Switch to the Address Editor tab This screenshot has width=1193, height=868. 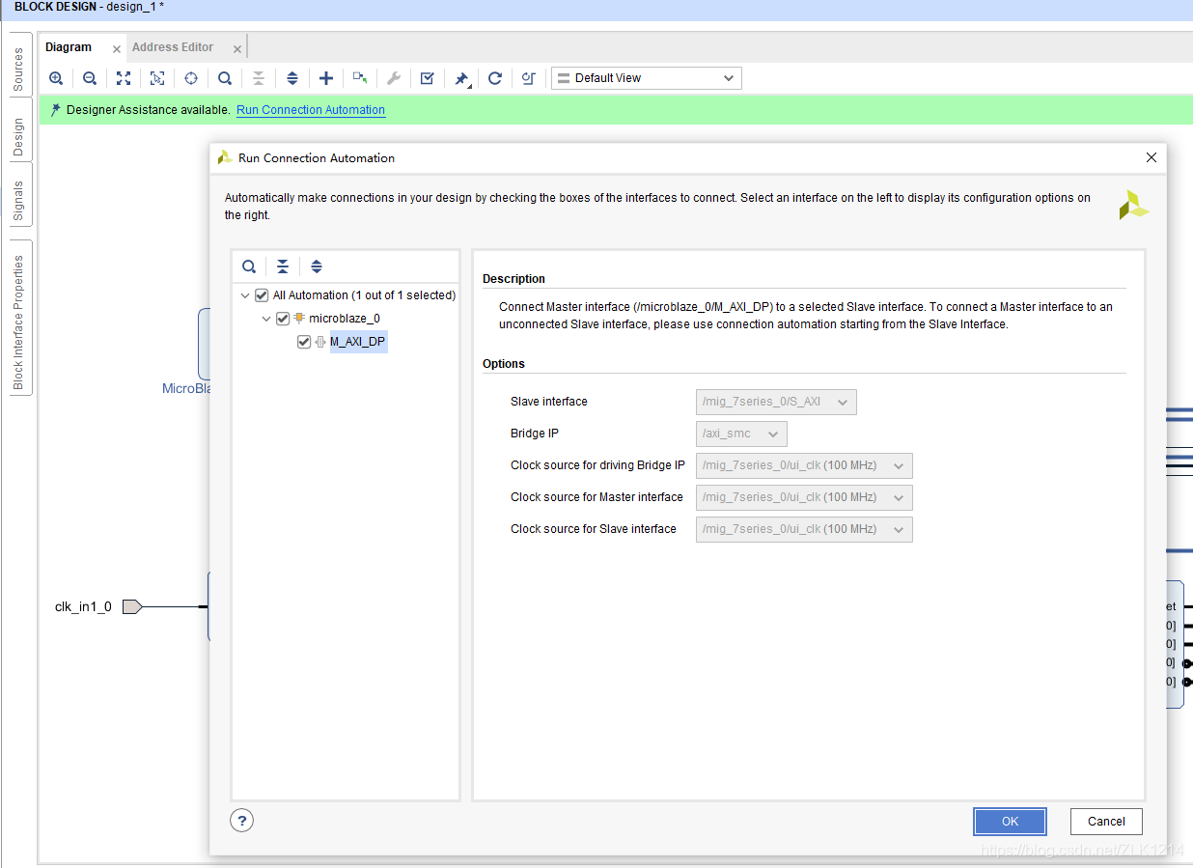[173, 47]
